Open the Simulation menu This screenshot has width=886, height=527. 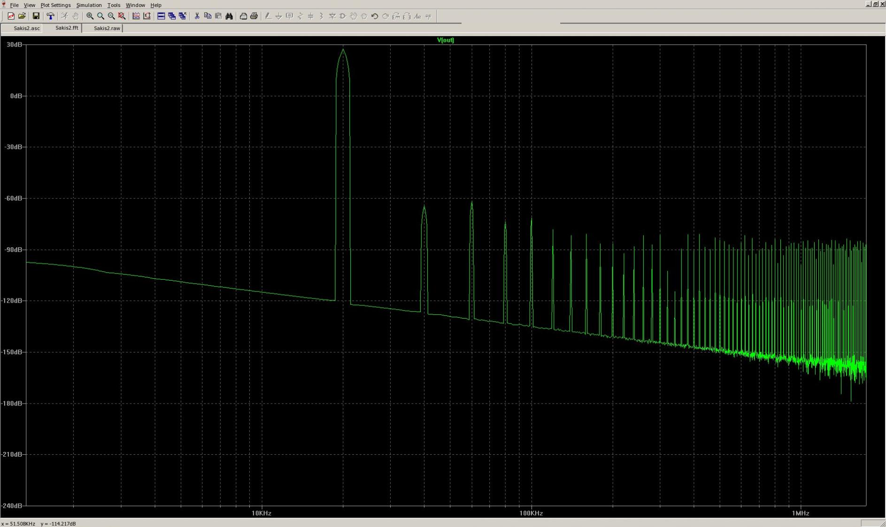(x=89, y=5)
